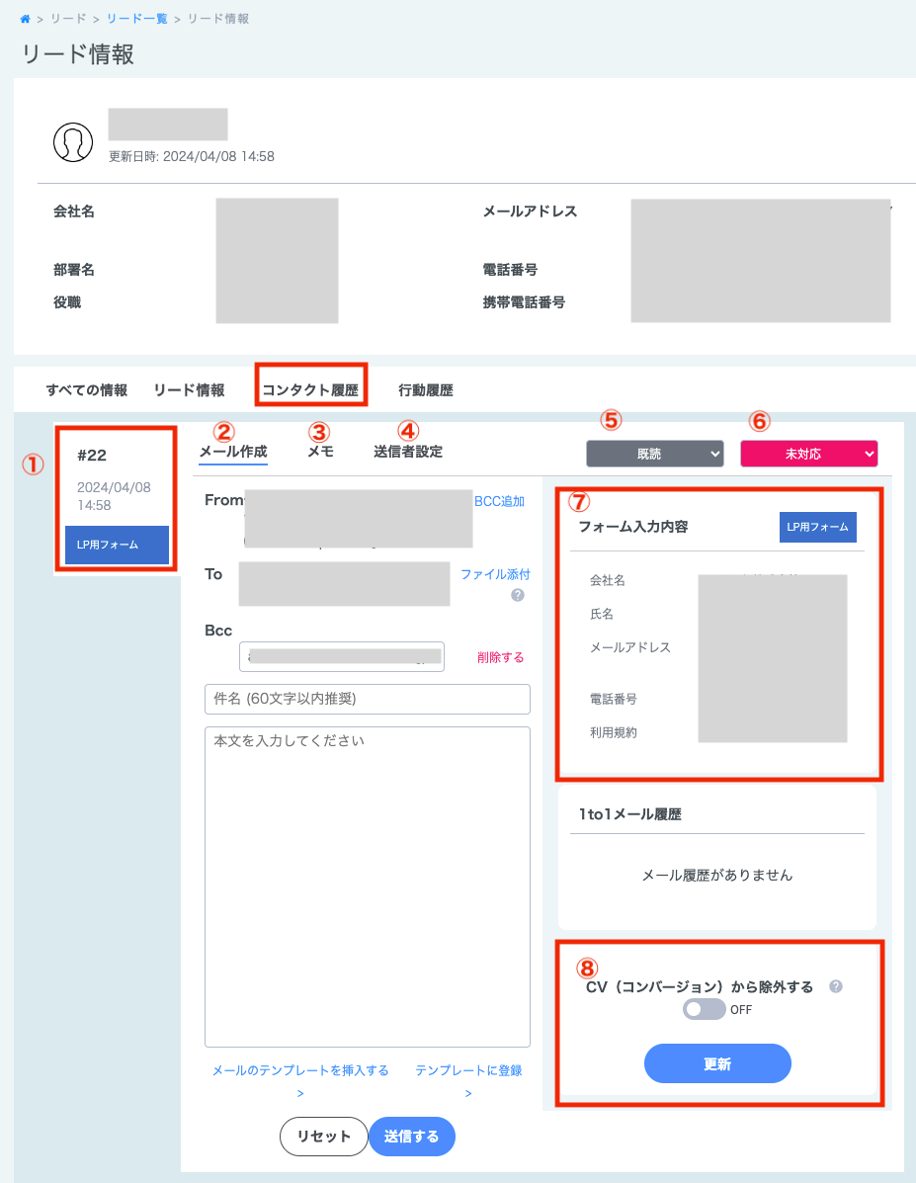Switch to 行動履歴 tab
The height and width of the screenshot is (1183, 916).
tap(426, 390)
